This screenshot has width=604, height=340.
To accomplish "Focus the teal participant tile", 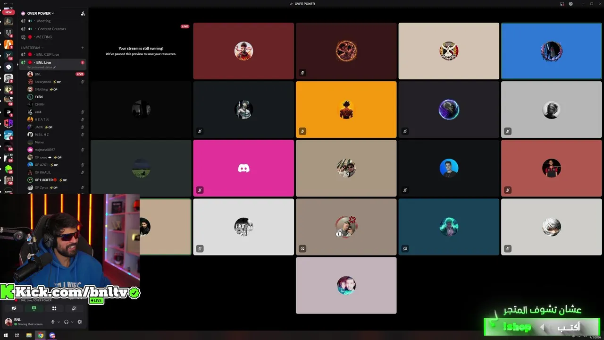I will pos(449,227).
